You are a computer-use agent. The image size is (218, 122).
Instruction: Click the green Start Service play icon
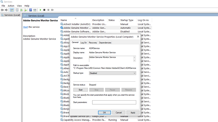(x=40, y=10)
